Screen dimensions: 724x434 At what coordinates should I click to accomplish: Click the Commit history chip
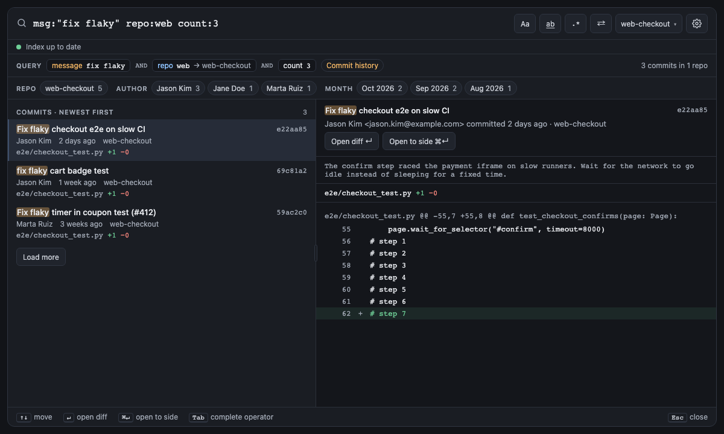[352, 66]
